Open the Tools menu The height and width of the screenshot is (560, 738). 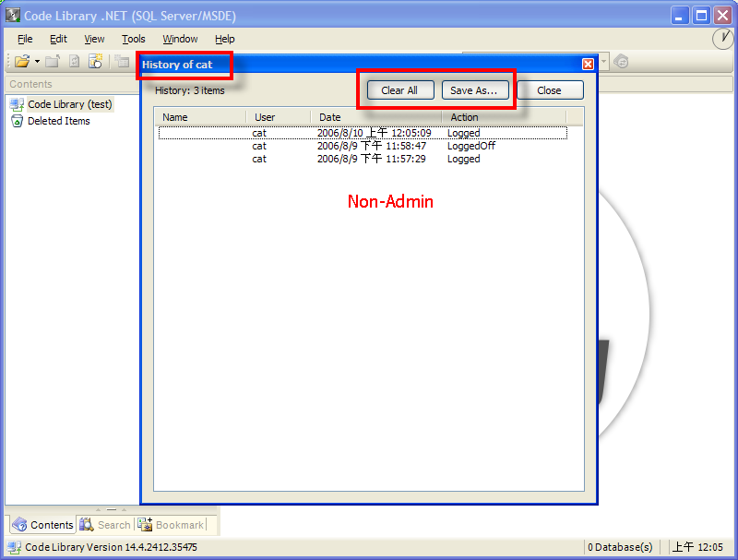pyautogui.click(x=133, y=39)
